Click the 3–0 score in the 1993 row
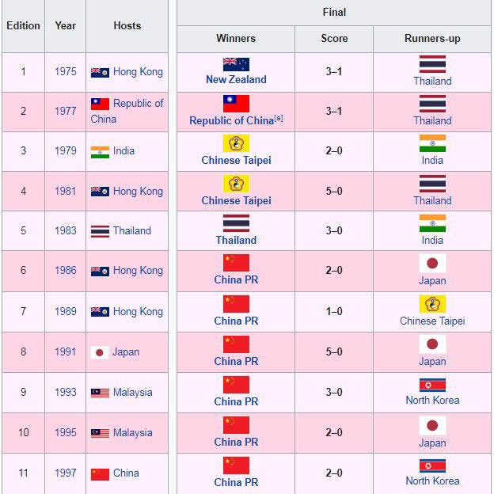 pyautogui.click(x=334, y=392)
